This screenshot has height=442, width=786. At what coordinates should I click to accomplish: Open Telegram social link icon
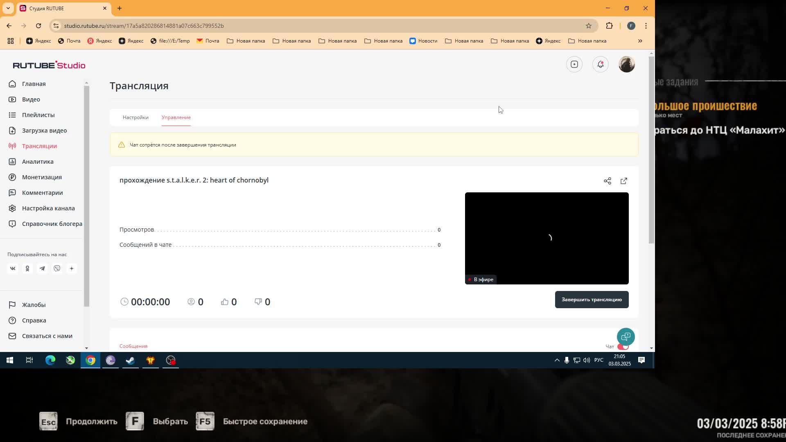point(42,268)
